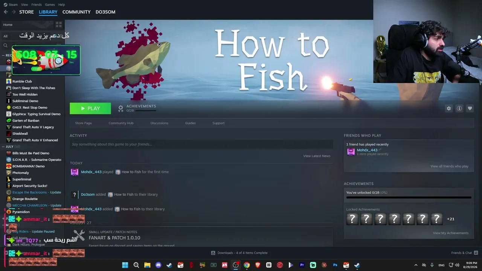Viewport: 482px width, 271px height.
Task: Switch library to grid collections view
Action: coord(59,24)
